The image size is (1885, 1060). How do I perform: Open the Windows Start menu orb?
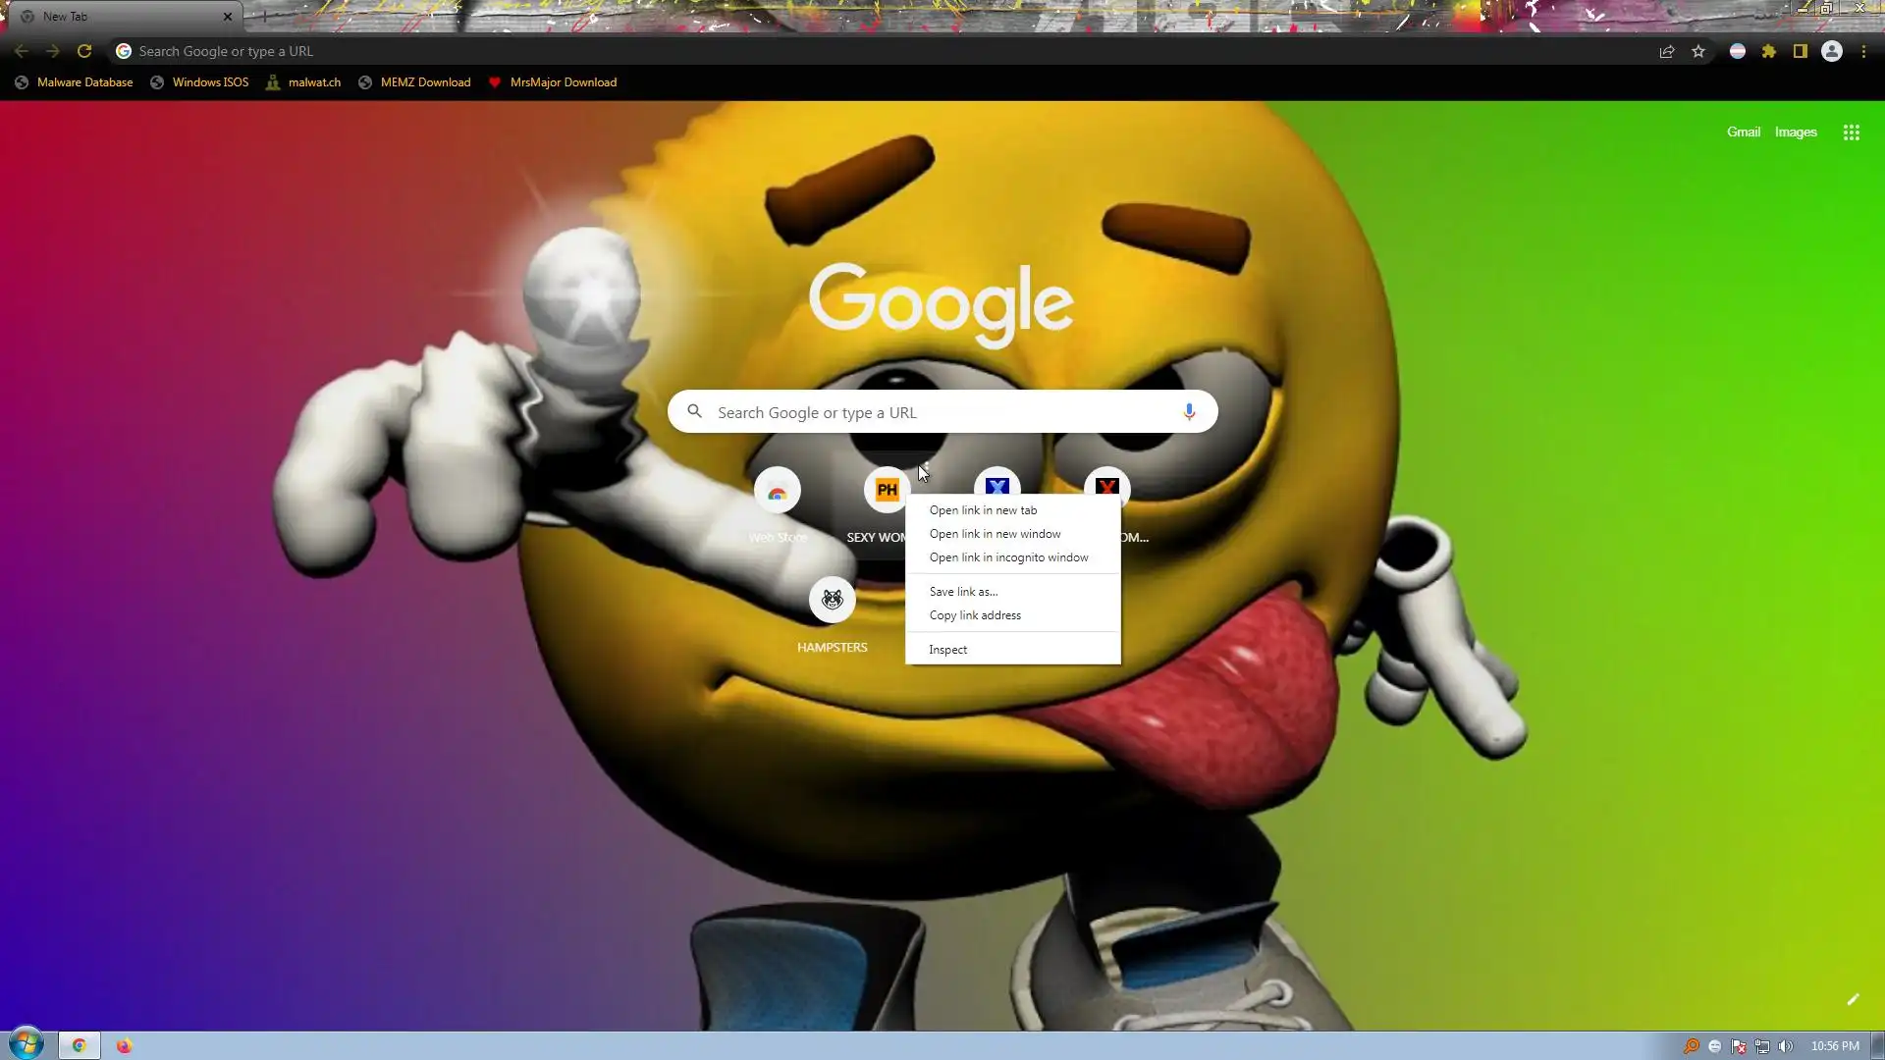pyautogui.click(x=27, y=1044)
